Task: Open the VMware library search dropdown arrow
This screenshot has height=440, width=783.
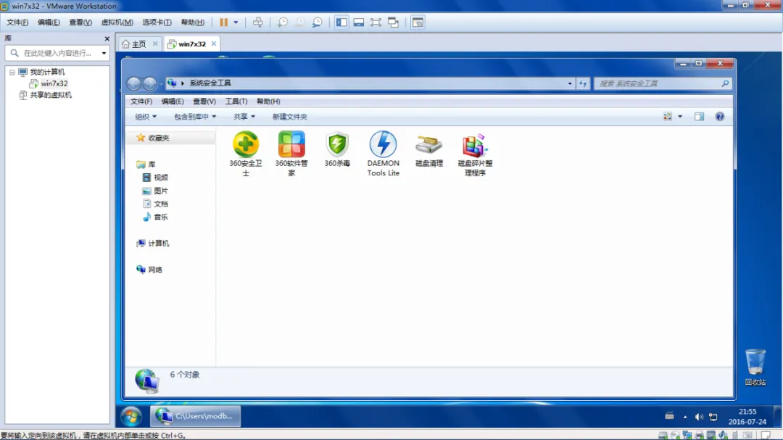Action: click(x=104, y=53)
